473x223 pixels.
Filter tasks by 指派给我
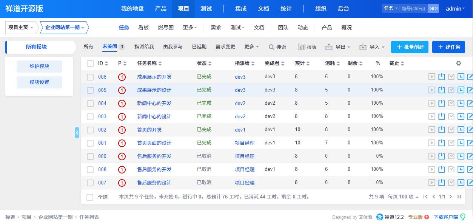(144, 47)
